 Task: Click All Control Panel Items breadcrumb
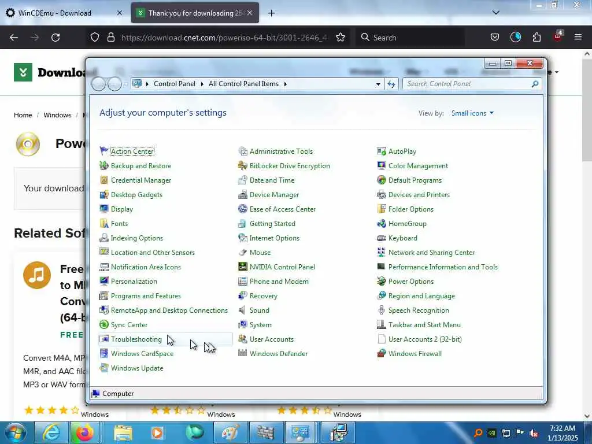pos(243,84)
